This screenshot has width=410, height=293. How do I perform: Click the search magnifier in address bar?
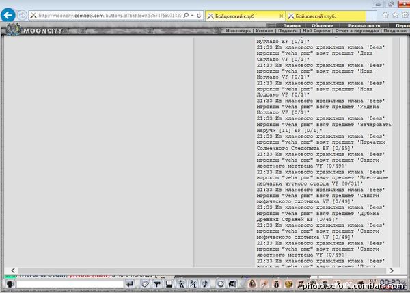point(186,16)
